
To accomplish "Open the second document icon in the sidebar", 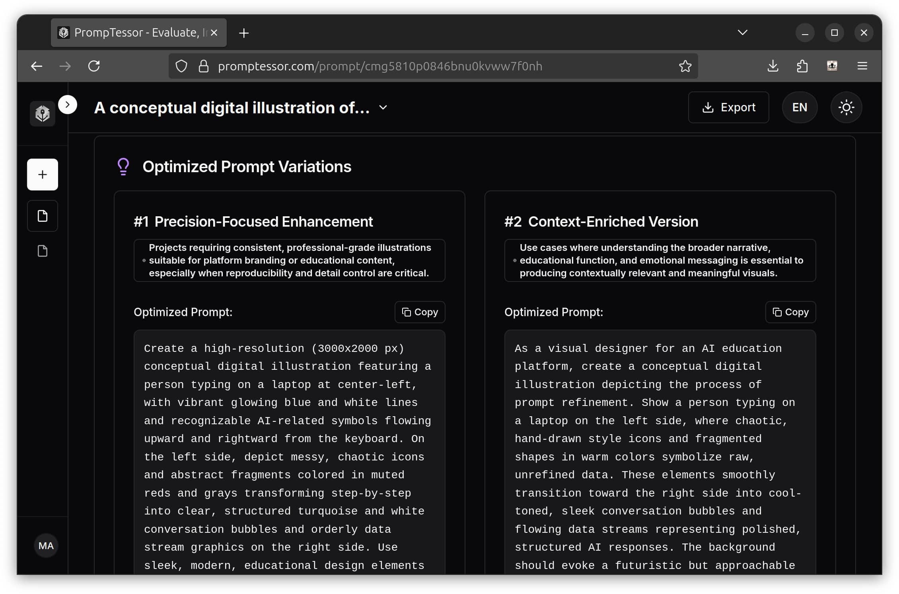I will pyautogui.click(x=43, y=251).
